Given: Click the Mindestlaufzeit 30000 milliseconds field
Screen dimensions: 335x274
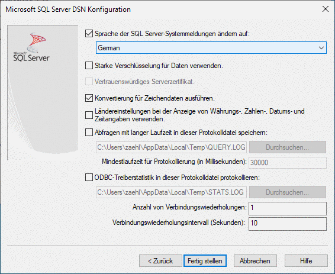Looking at the screenshot, I should coord(288,163).
